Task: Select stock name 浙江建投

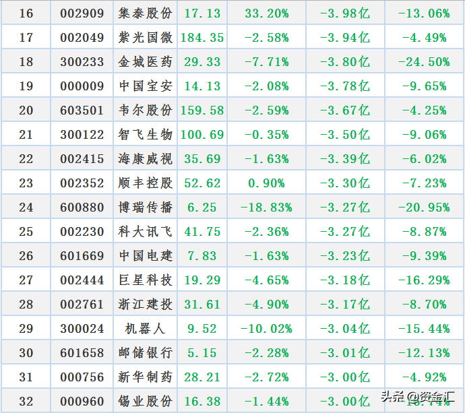Action: coord(145,305)
